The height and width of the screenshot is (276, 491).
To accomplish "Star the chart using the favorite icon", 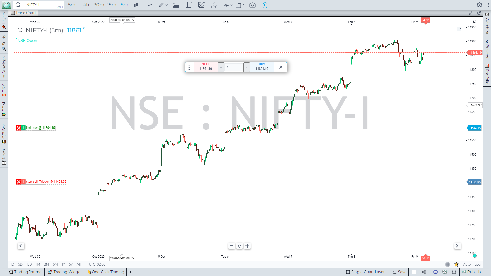I will pyautogui.click(x=456, y=264).
